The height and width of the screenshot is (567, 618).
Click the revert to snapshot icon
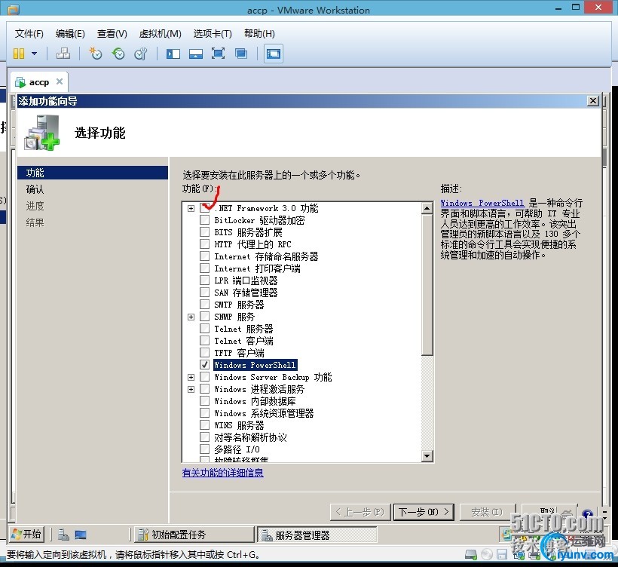pos(118,54)
